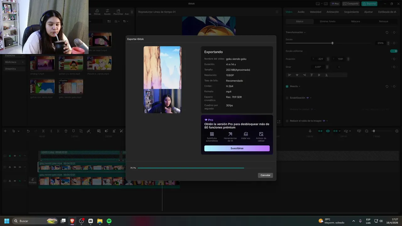
Task: Mute middle track with speaker icon
Action: coord(20,167)
